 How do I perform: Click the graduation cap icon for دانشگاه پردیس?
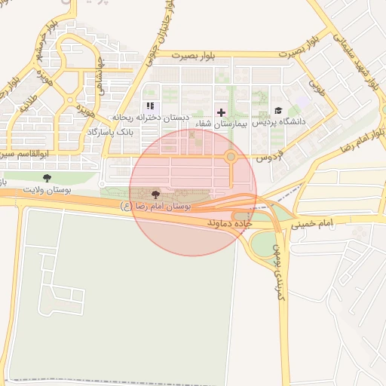click(278, 111)
